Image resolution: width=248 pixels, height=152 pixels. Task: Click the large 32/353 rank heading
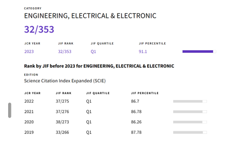click(39, 29)
